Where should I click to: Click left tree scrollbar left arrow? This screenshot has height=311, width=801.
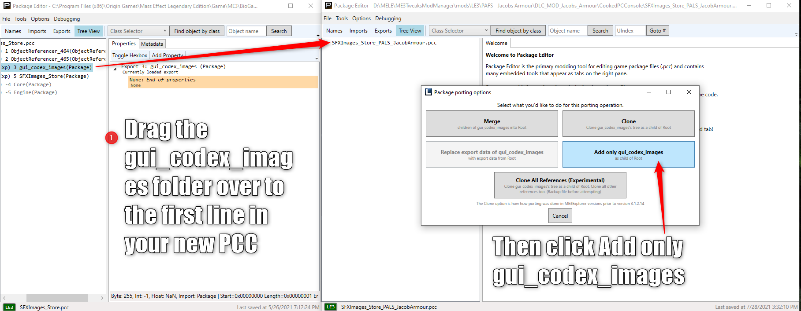coord(4,298)
